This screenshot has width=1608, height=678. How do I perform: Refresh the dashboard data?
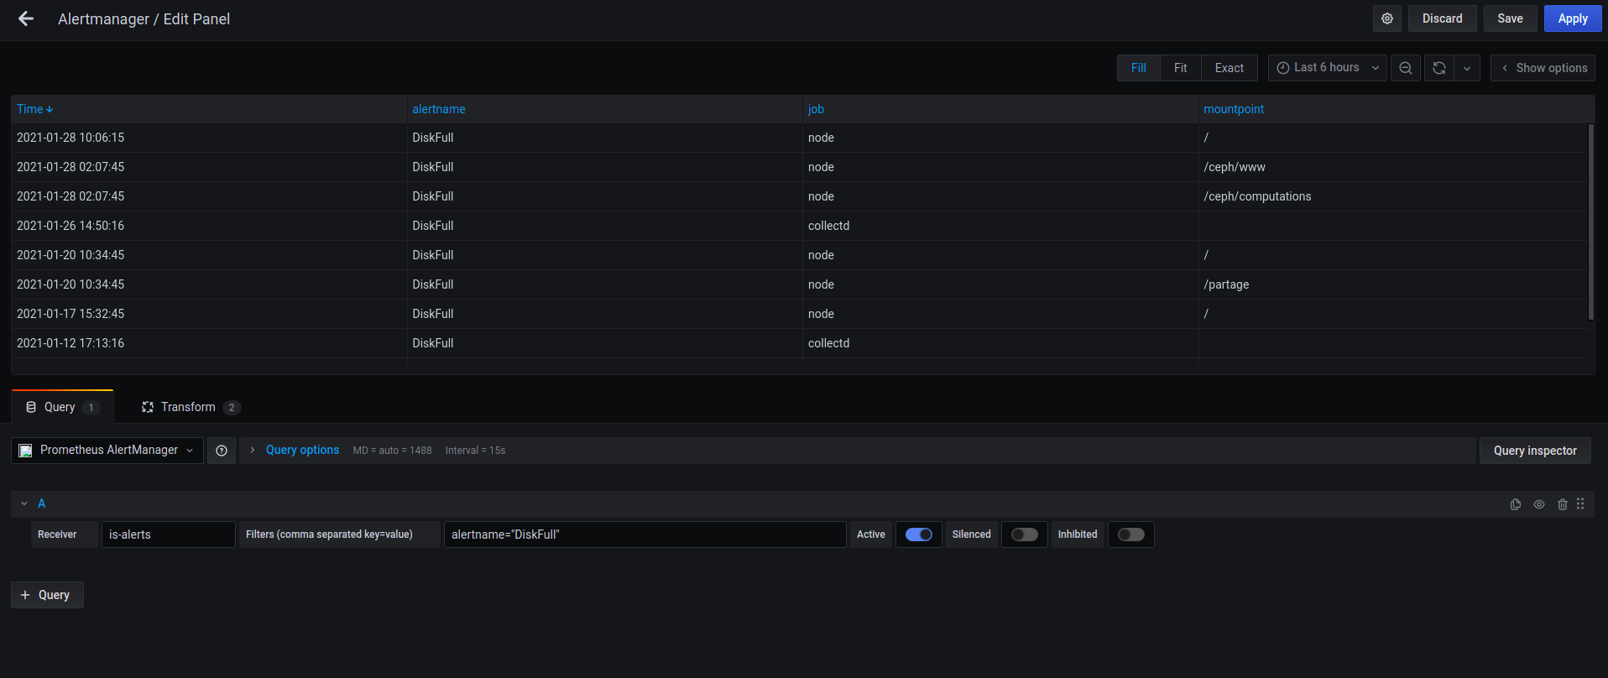pos(1439,68)
